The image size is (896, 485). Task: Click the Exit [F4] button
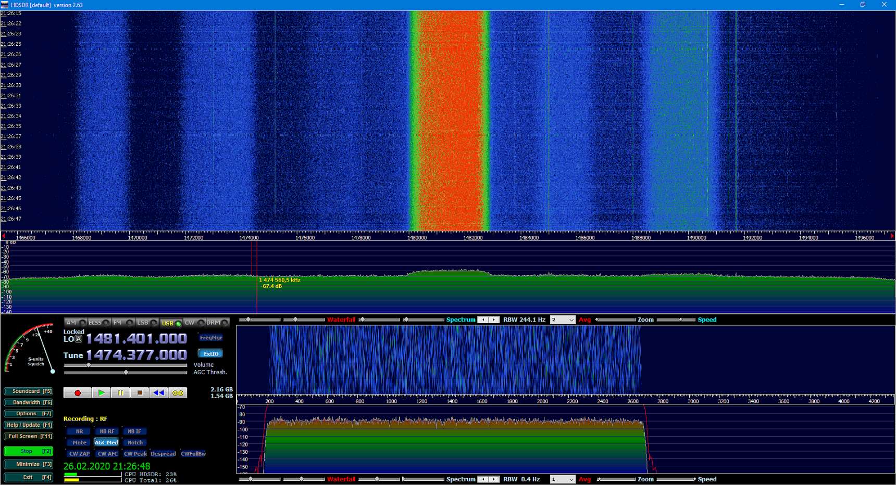tap(29, 477)
